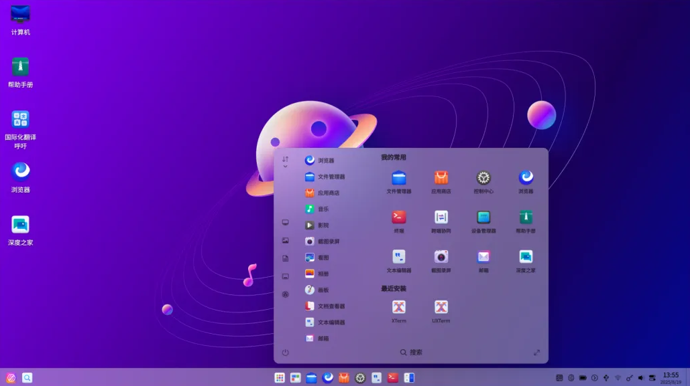Open the settings shortcut in the launcher sidebar
Image resolution: width=690 pixels, height=386 pixels.
click(x=285, y=294)
